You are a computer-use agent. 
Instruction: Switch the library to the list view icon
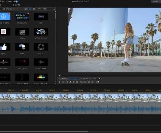26,9
